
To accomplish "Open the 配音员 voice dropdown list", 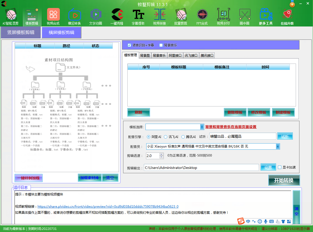I will coord(278,146).
